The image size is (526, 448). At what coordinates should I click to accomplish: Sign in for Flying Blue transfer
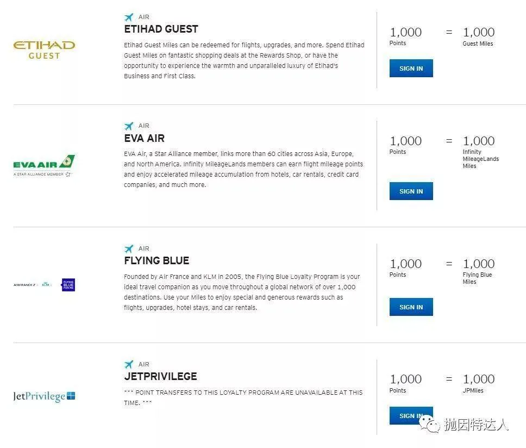tap(411, 307)
